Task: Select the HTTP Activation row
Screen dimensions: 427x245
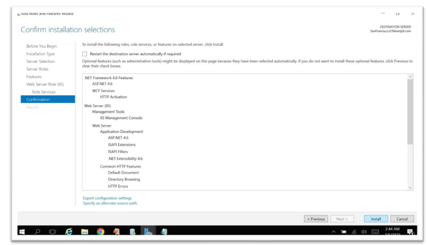Action: pyautogui.click(x=113, y=97)
